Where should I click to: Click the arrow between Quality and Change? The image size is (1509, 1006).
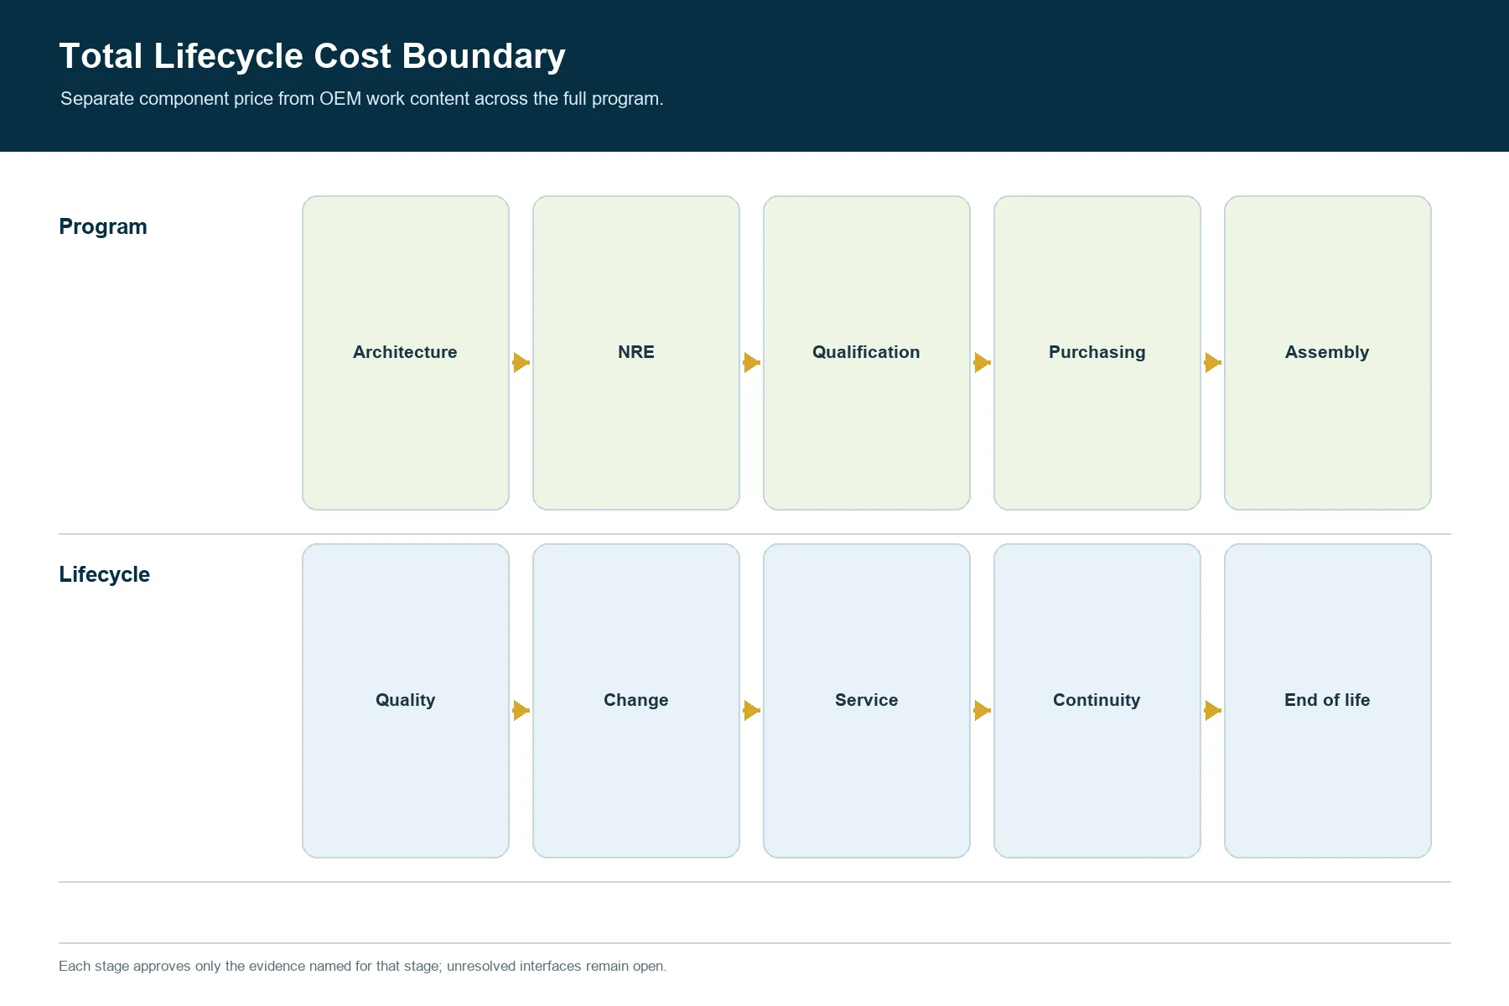click(x=521, y=710)
